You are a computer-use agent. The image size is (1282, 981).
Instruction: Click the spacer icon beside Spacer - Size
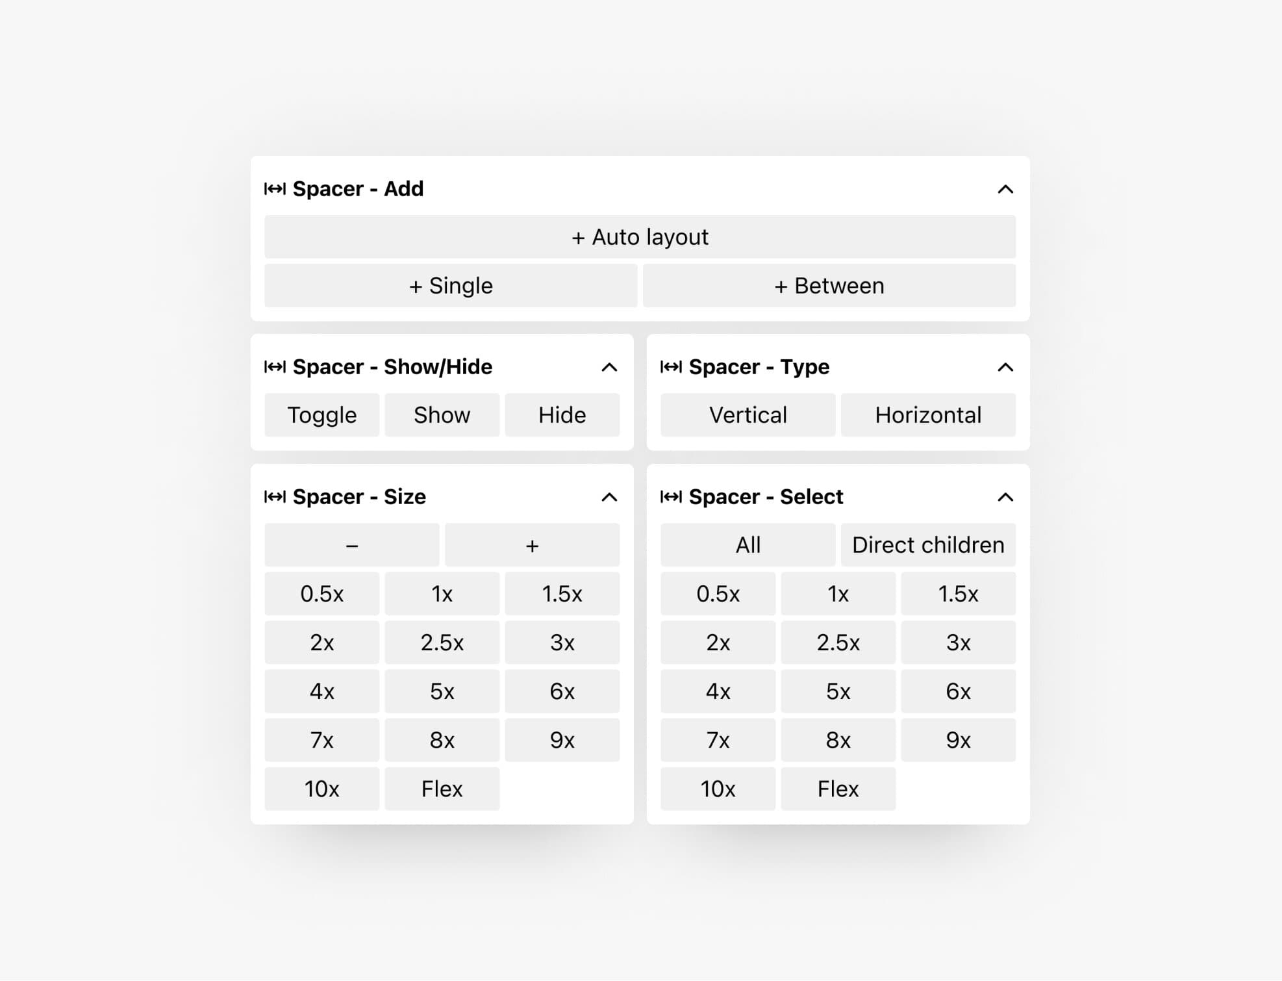pos(275,497)
